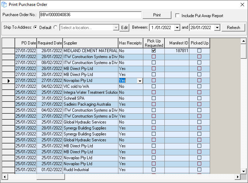Viewport: 248px width, 183px height.
Task: Click the Edit button
Action: point(124,28)
